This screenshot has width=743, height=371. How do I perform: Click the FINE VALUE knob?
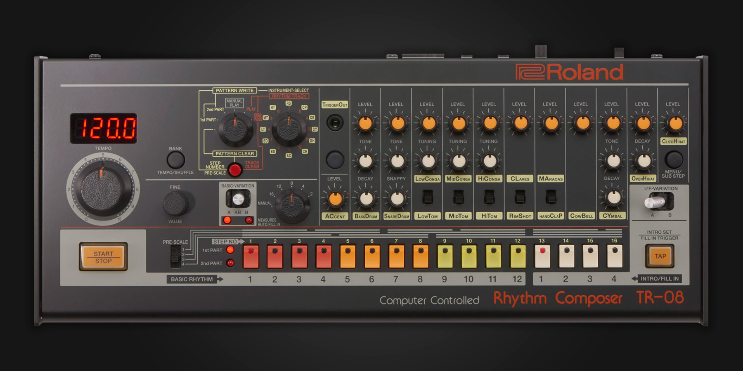tap(176, 204)
